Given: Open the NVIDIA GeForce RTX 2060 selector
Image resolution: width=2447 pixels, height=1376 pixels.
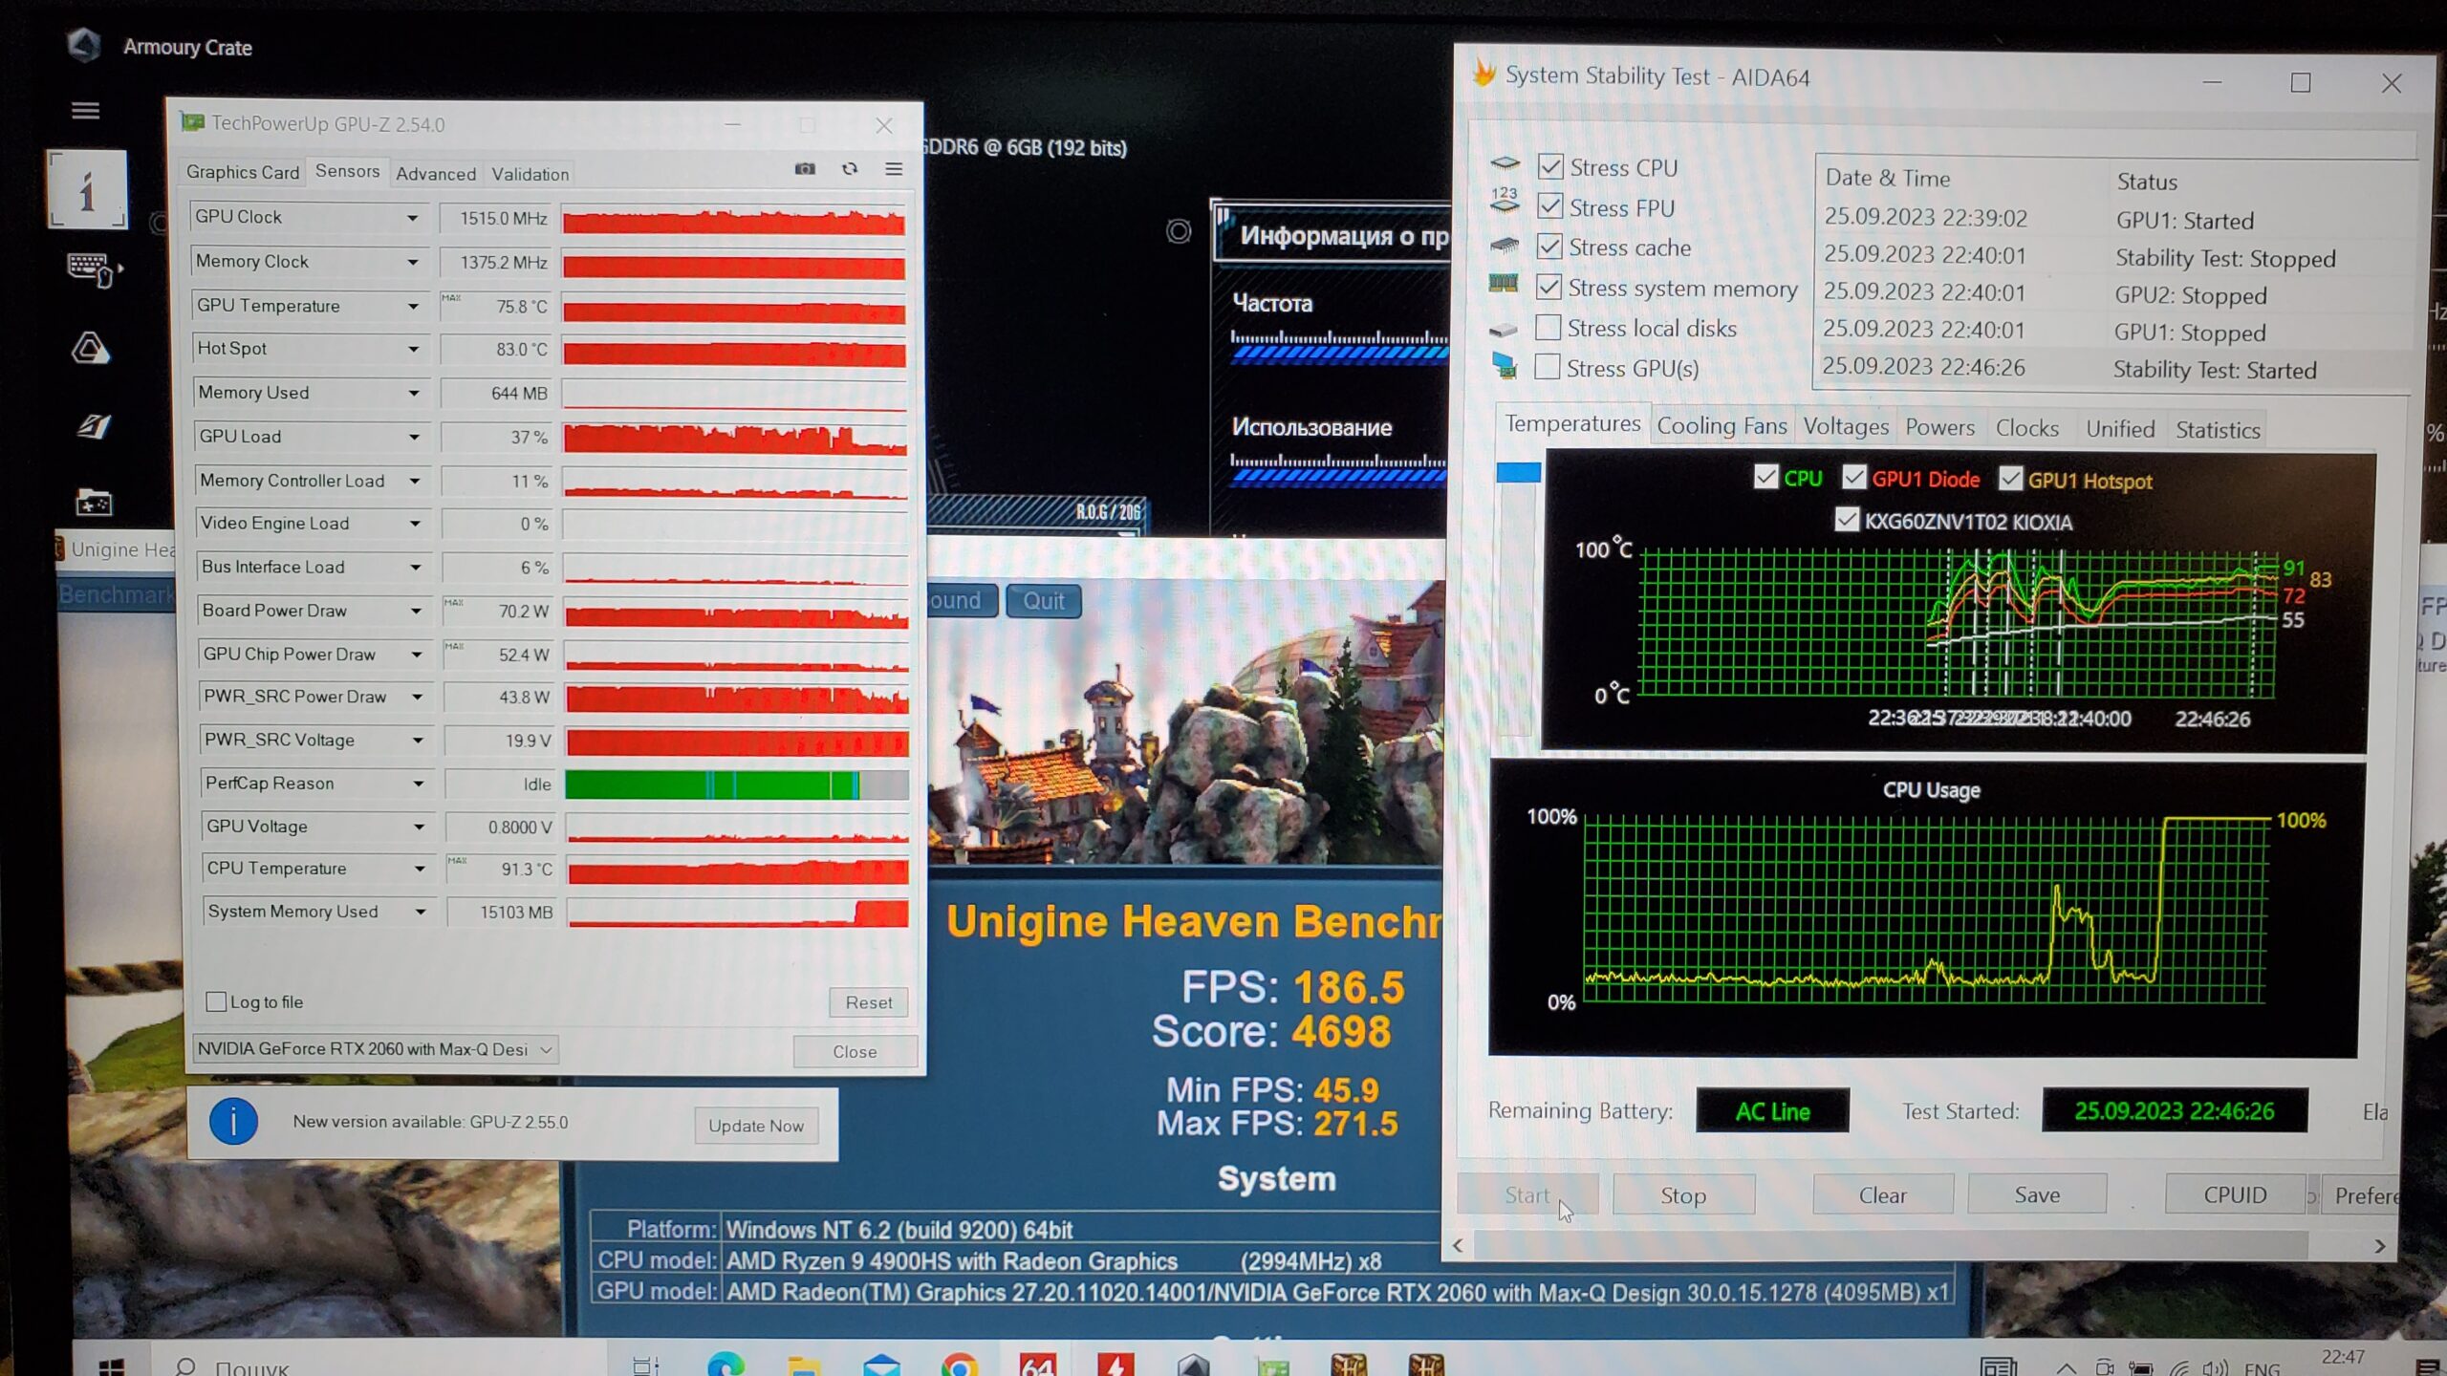Looking at the screenshot, I should coord(375,1049).
